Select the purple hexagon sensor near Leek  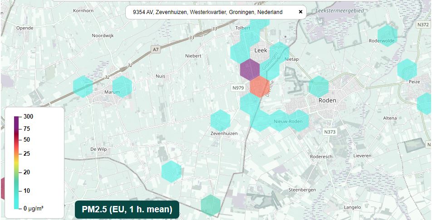(x=249, y=69)
